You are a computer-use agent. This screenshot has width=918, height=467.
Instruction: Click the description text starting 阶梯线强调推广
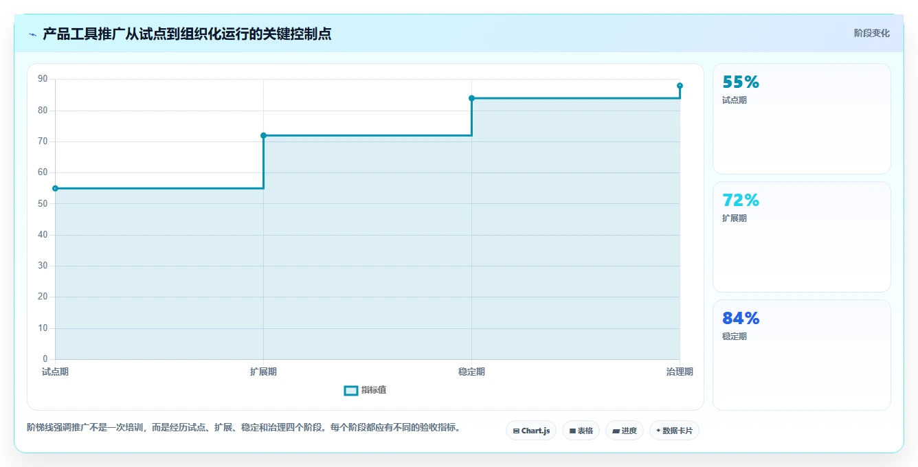point(243,427)
